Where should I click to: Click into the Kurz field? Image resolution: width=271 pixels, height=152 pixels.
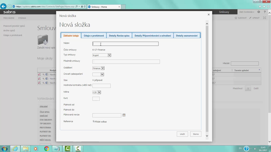tap(96, 99)
